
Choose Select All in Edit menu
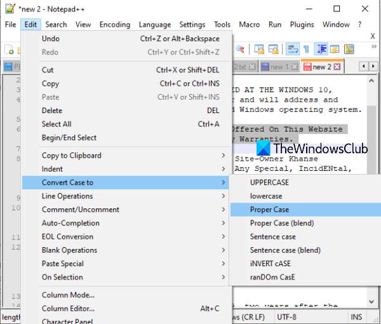[x=125, y=125]
